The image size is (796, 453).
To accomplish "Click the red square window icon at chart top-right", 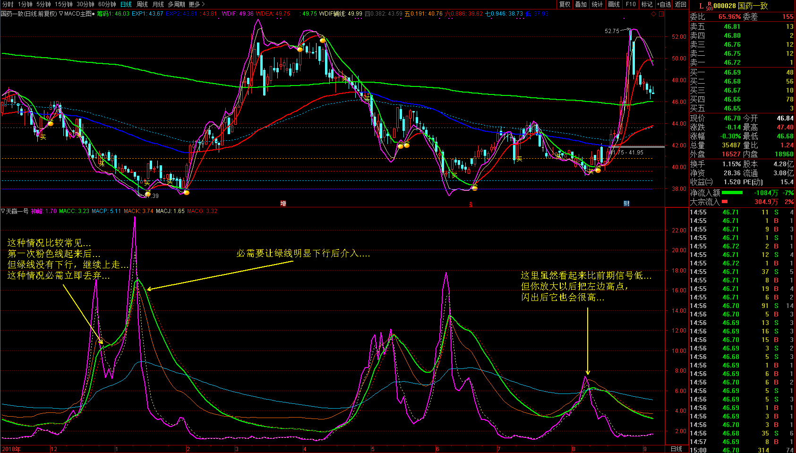I will tap(661, 14).
